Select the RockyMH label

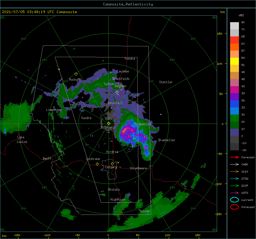pyautogui.click(x=75, y=80)
